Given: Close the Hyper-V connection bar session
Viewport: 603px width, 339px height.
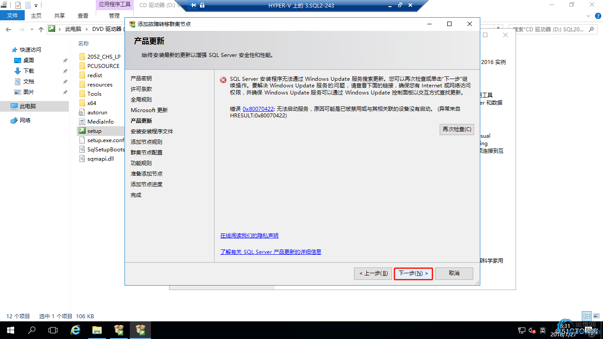Looking at the screenshot, I should coord(411,5).
